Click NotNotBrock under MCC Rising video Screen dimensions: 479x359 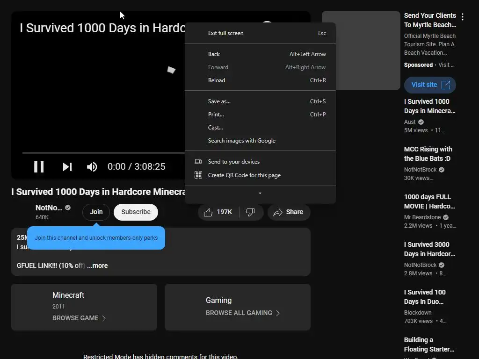(421, 170)
